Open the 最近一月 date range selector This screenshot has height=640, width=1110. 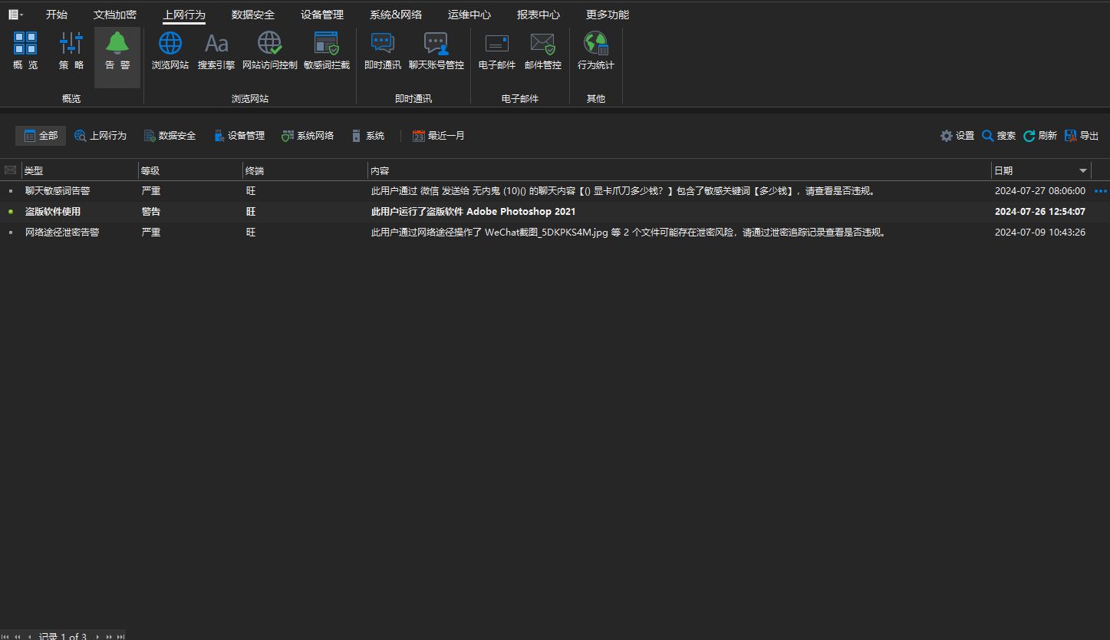point(438,136)
